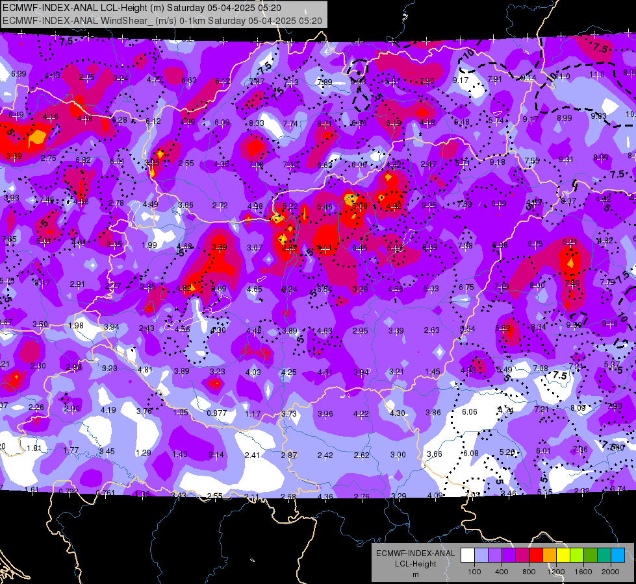
Task: Click the wind shear value 5.88
Action: (500, 245)
